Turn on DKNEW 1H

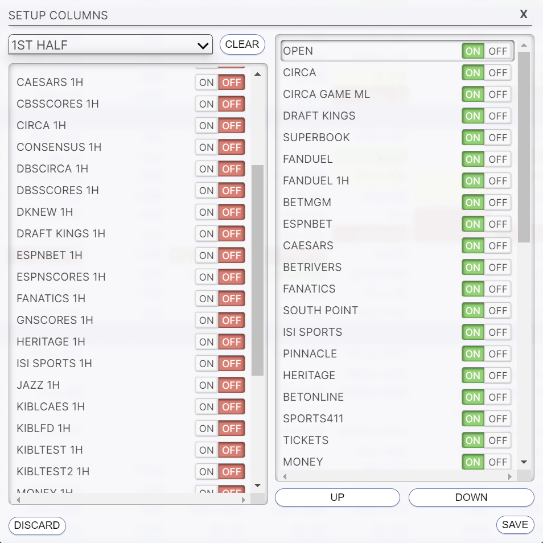[207, 212]
